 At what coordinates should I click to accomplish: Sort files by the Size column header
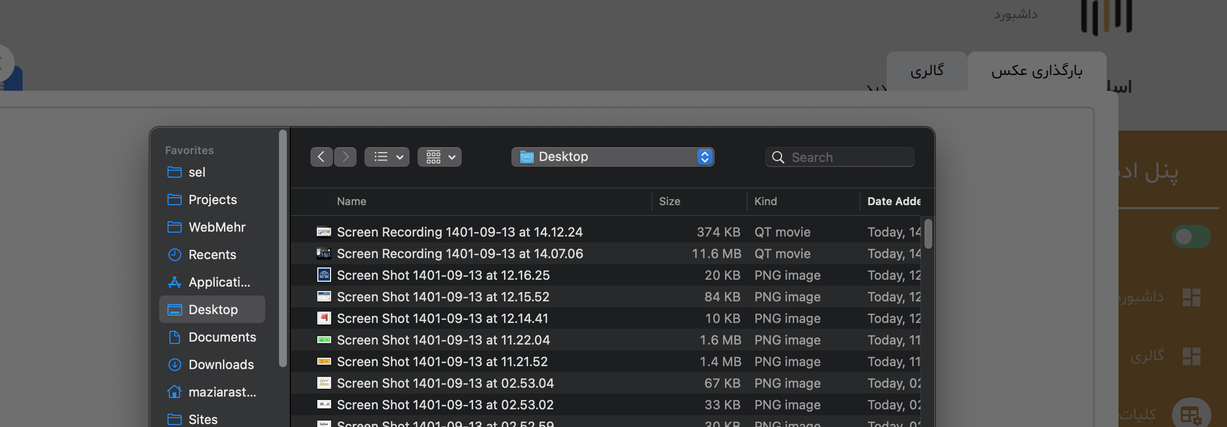click(669, 202)
